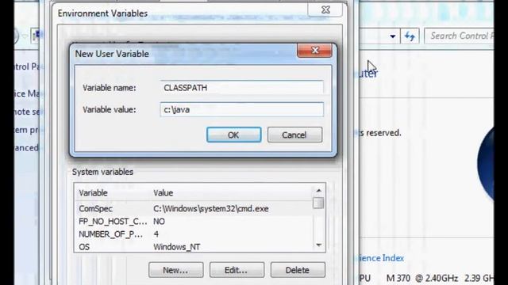This screenshot has width=508, height=285.
Task: Click Delete under System variables
Action: click(298, 270)
